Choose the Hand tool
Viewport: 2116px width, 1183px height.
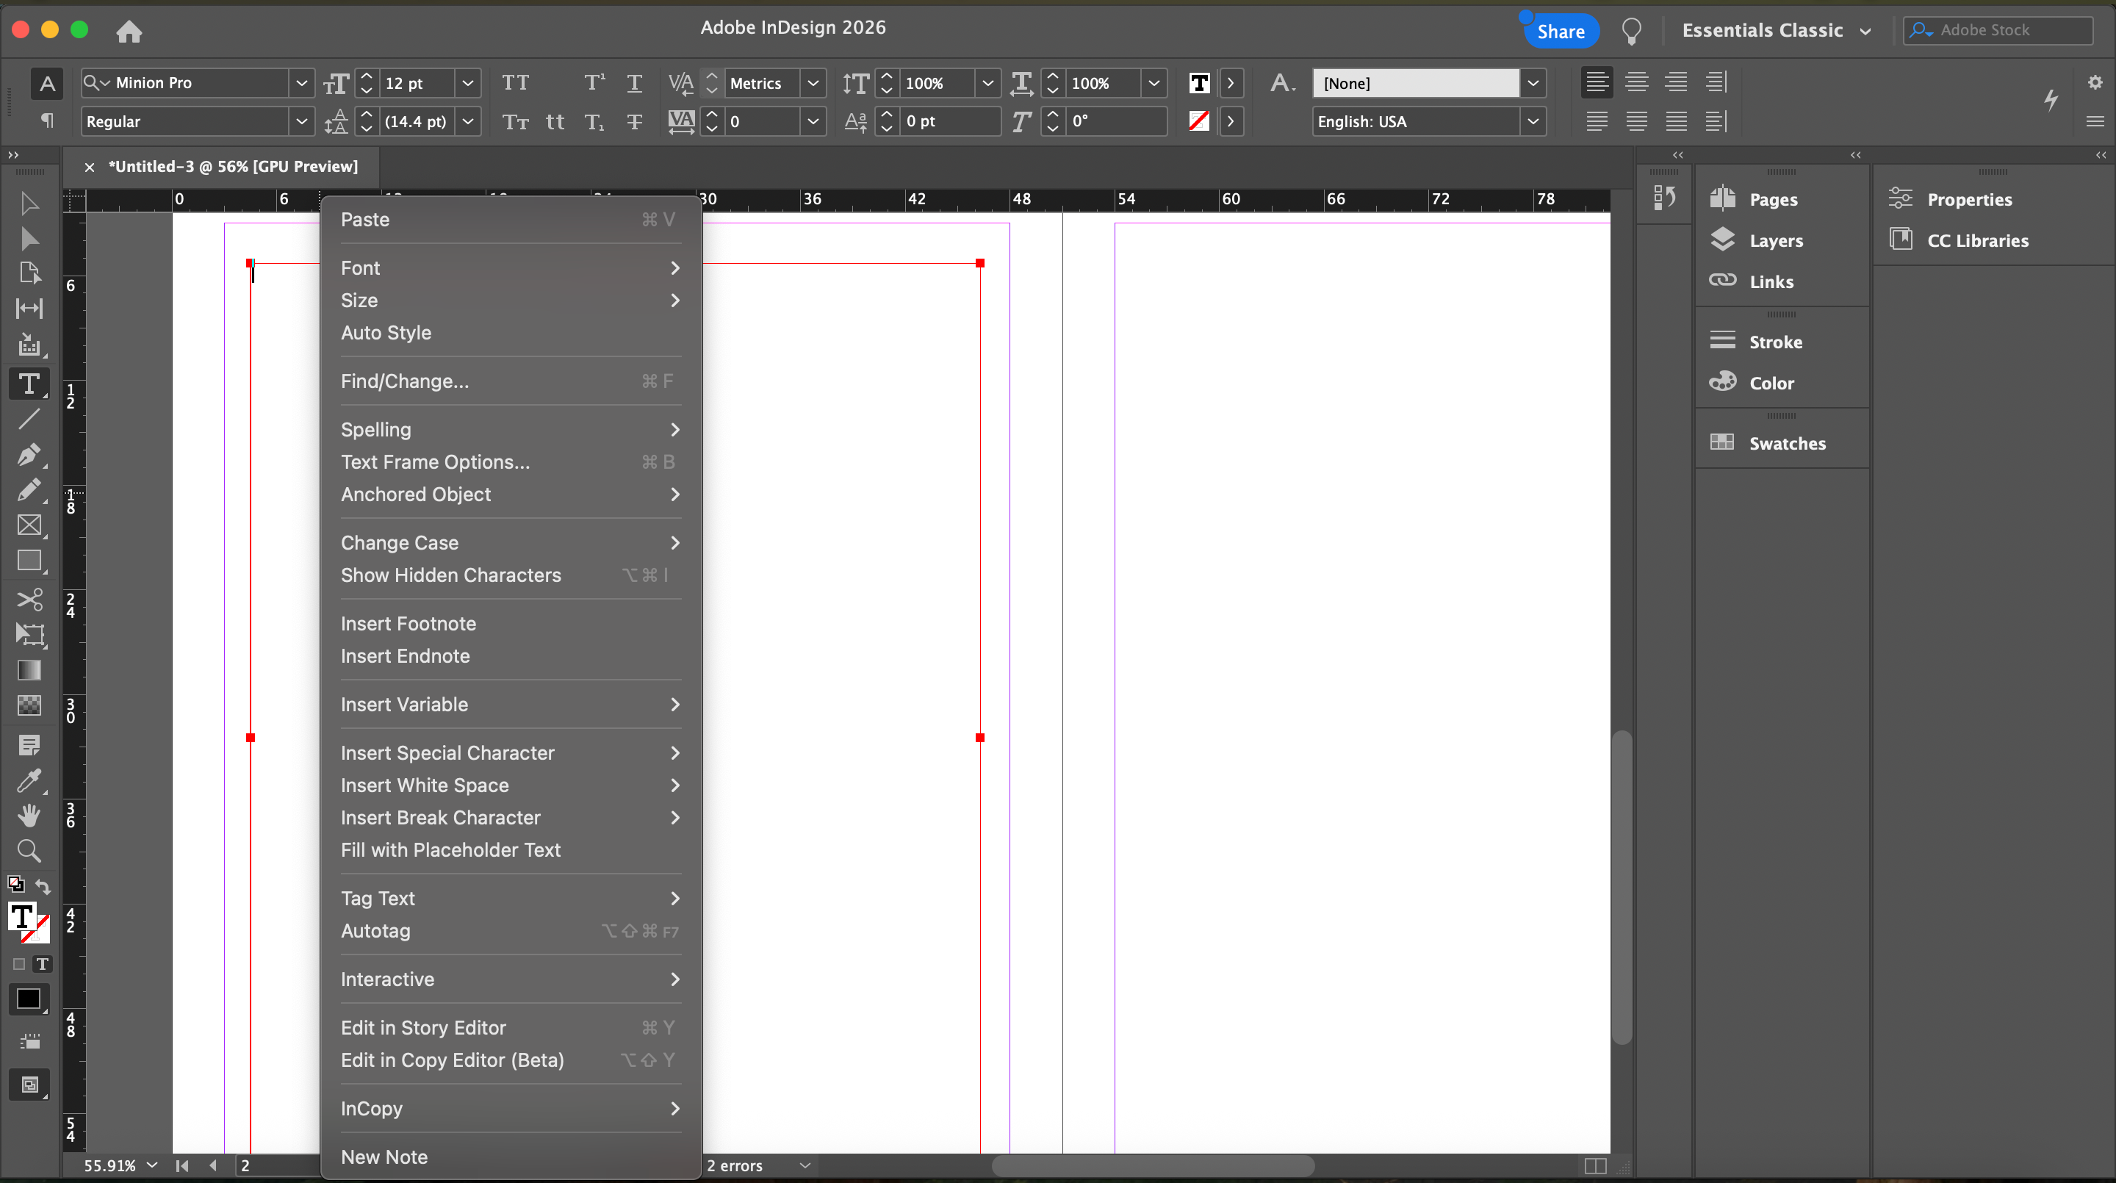coord(29,815)
